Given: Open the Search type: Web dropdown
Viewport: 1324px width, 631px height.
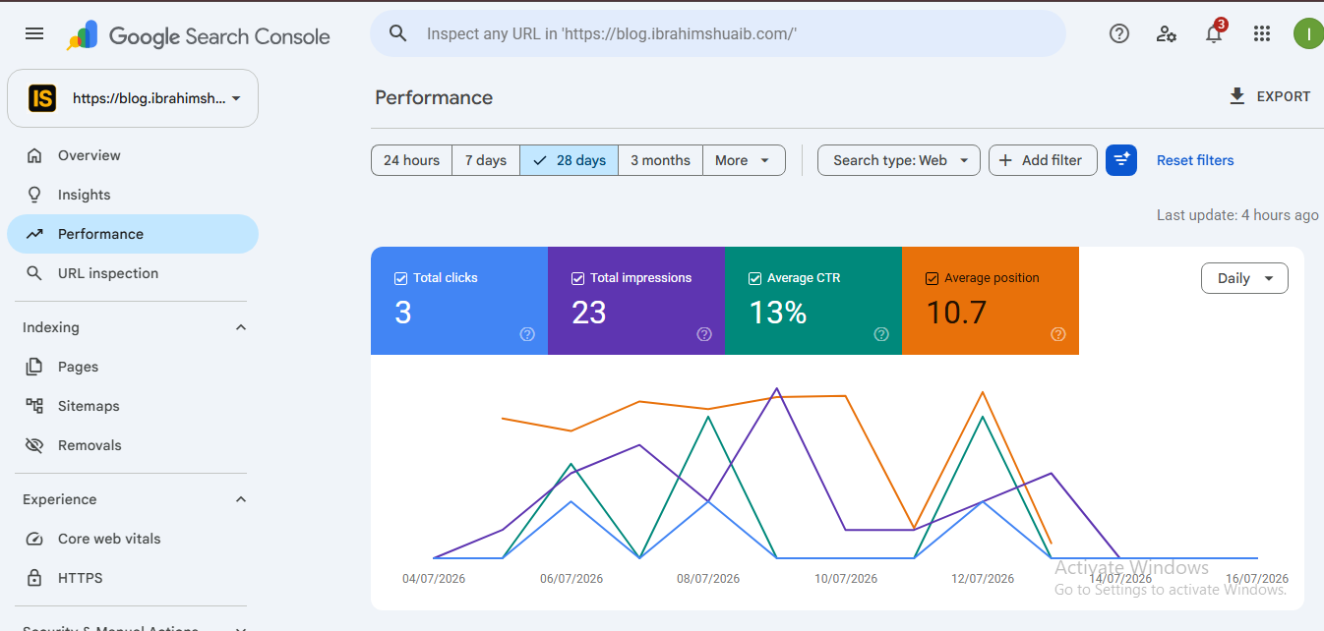Looking at the screenshot, I should (x=899, y=160).
